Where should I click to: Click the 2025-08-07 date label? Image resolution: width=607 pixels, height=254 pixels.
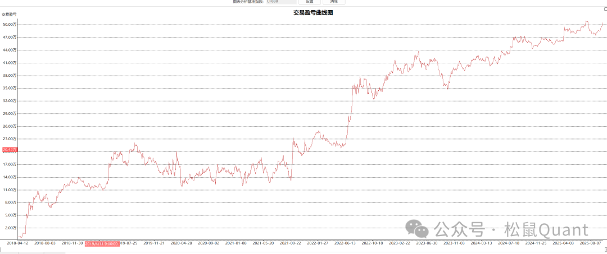click(590, 243)
